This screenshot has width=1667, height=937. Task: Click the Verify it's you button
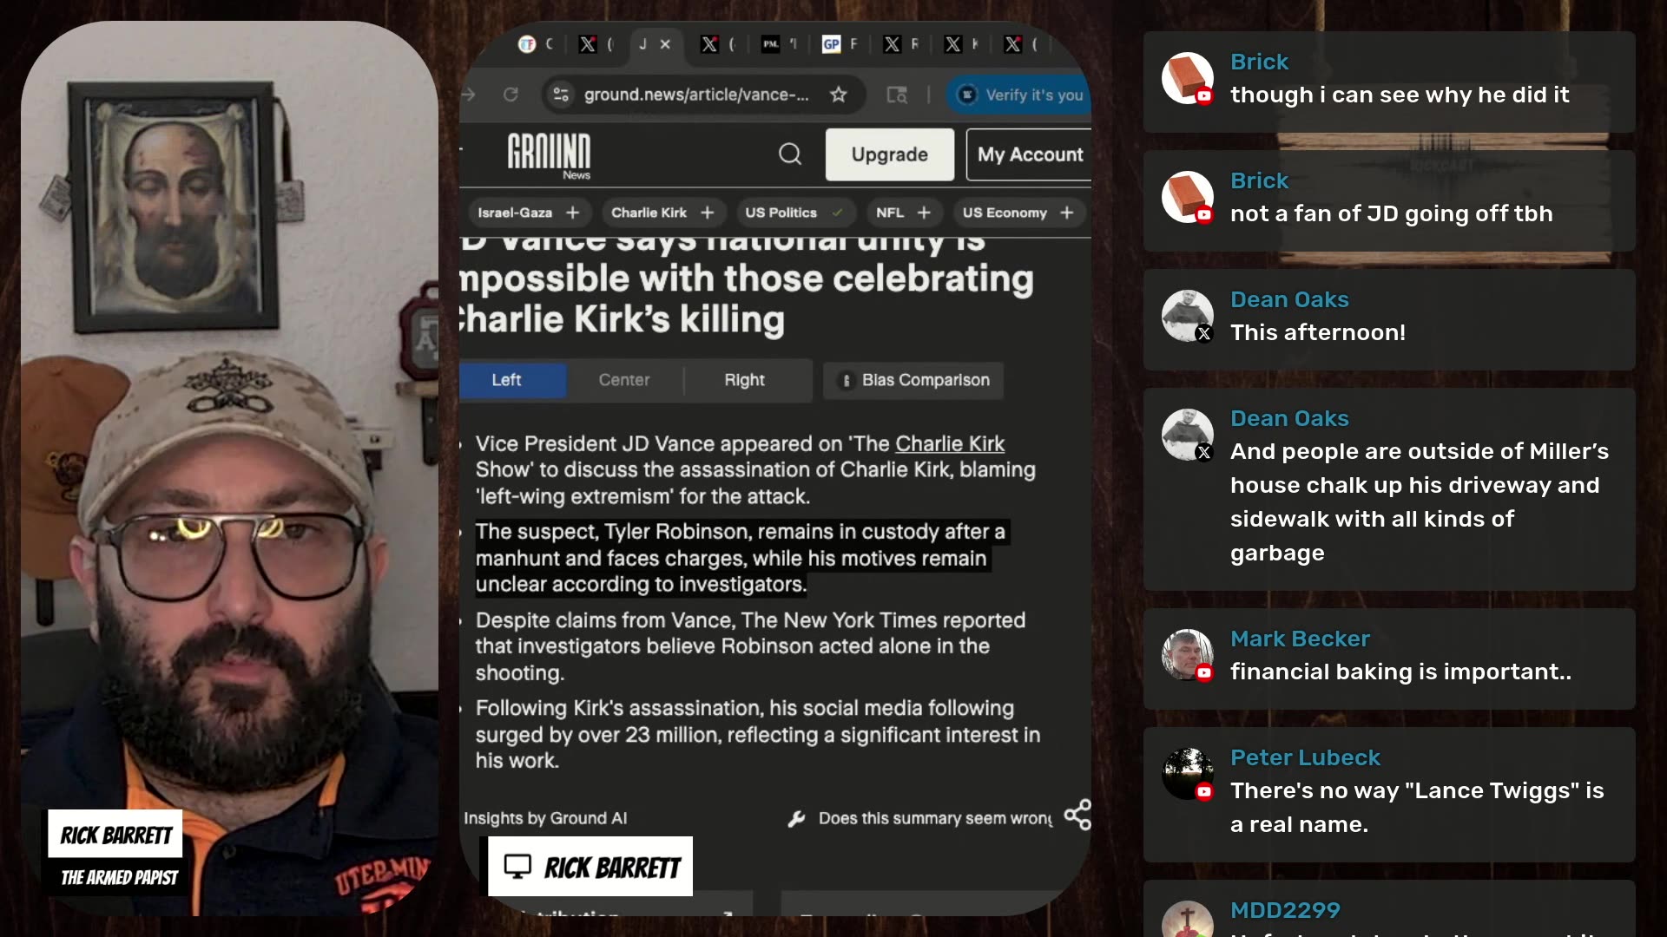(1021, 95)
